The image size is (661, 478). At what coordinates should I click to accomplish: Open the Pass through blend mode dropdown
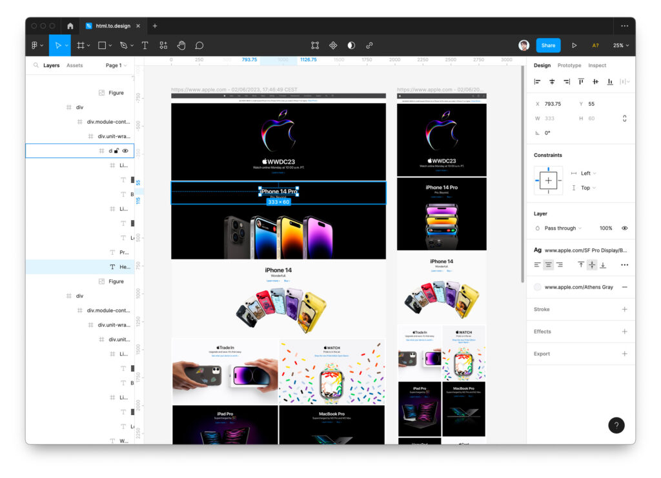point(563,228)
